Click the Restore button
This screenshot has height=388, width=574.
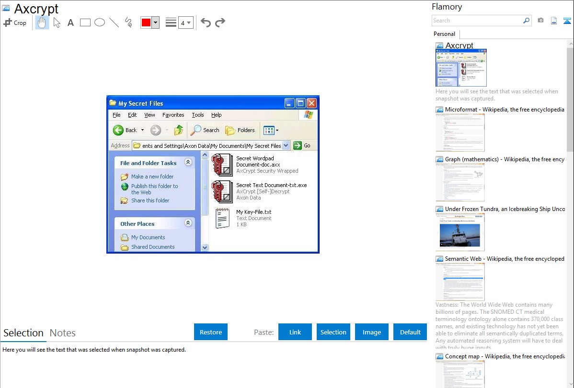point(211,332)
